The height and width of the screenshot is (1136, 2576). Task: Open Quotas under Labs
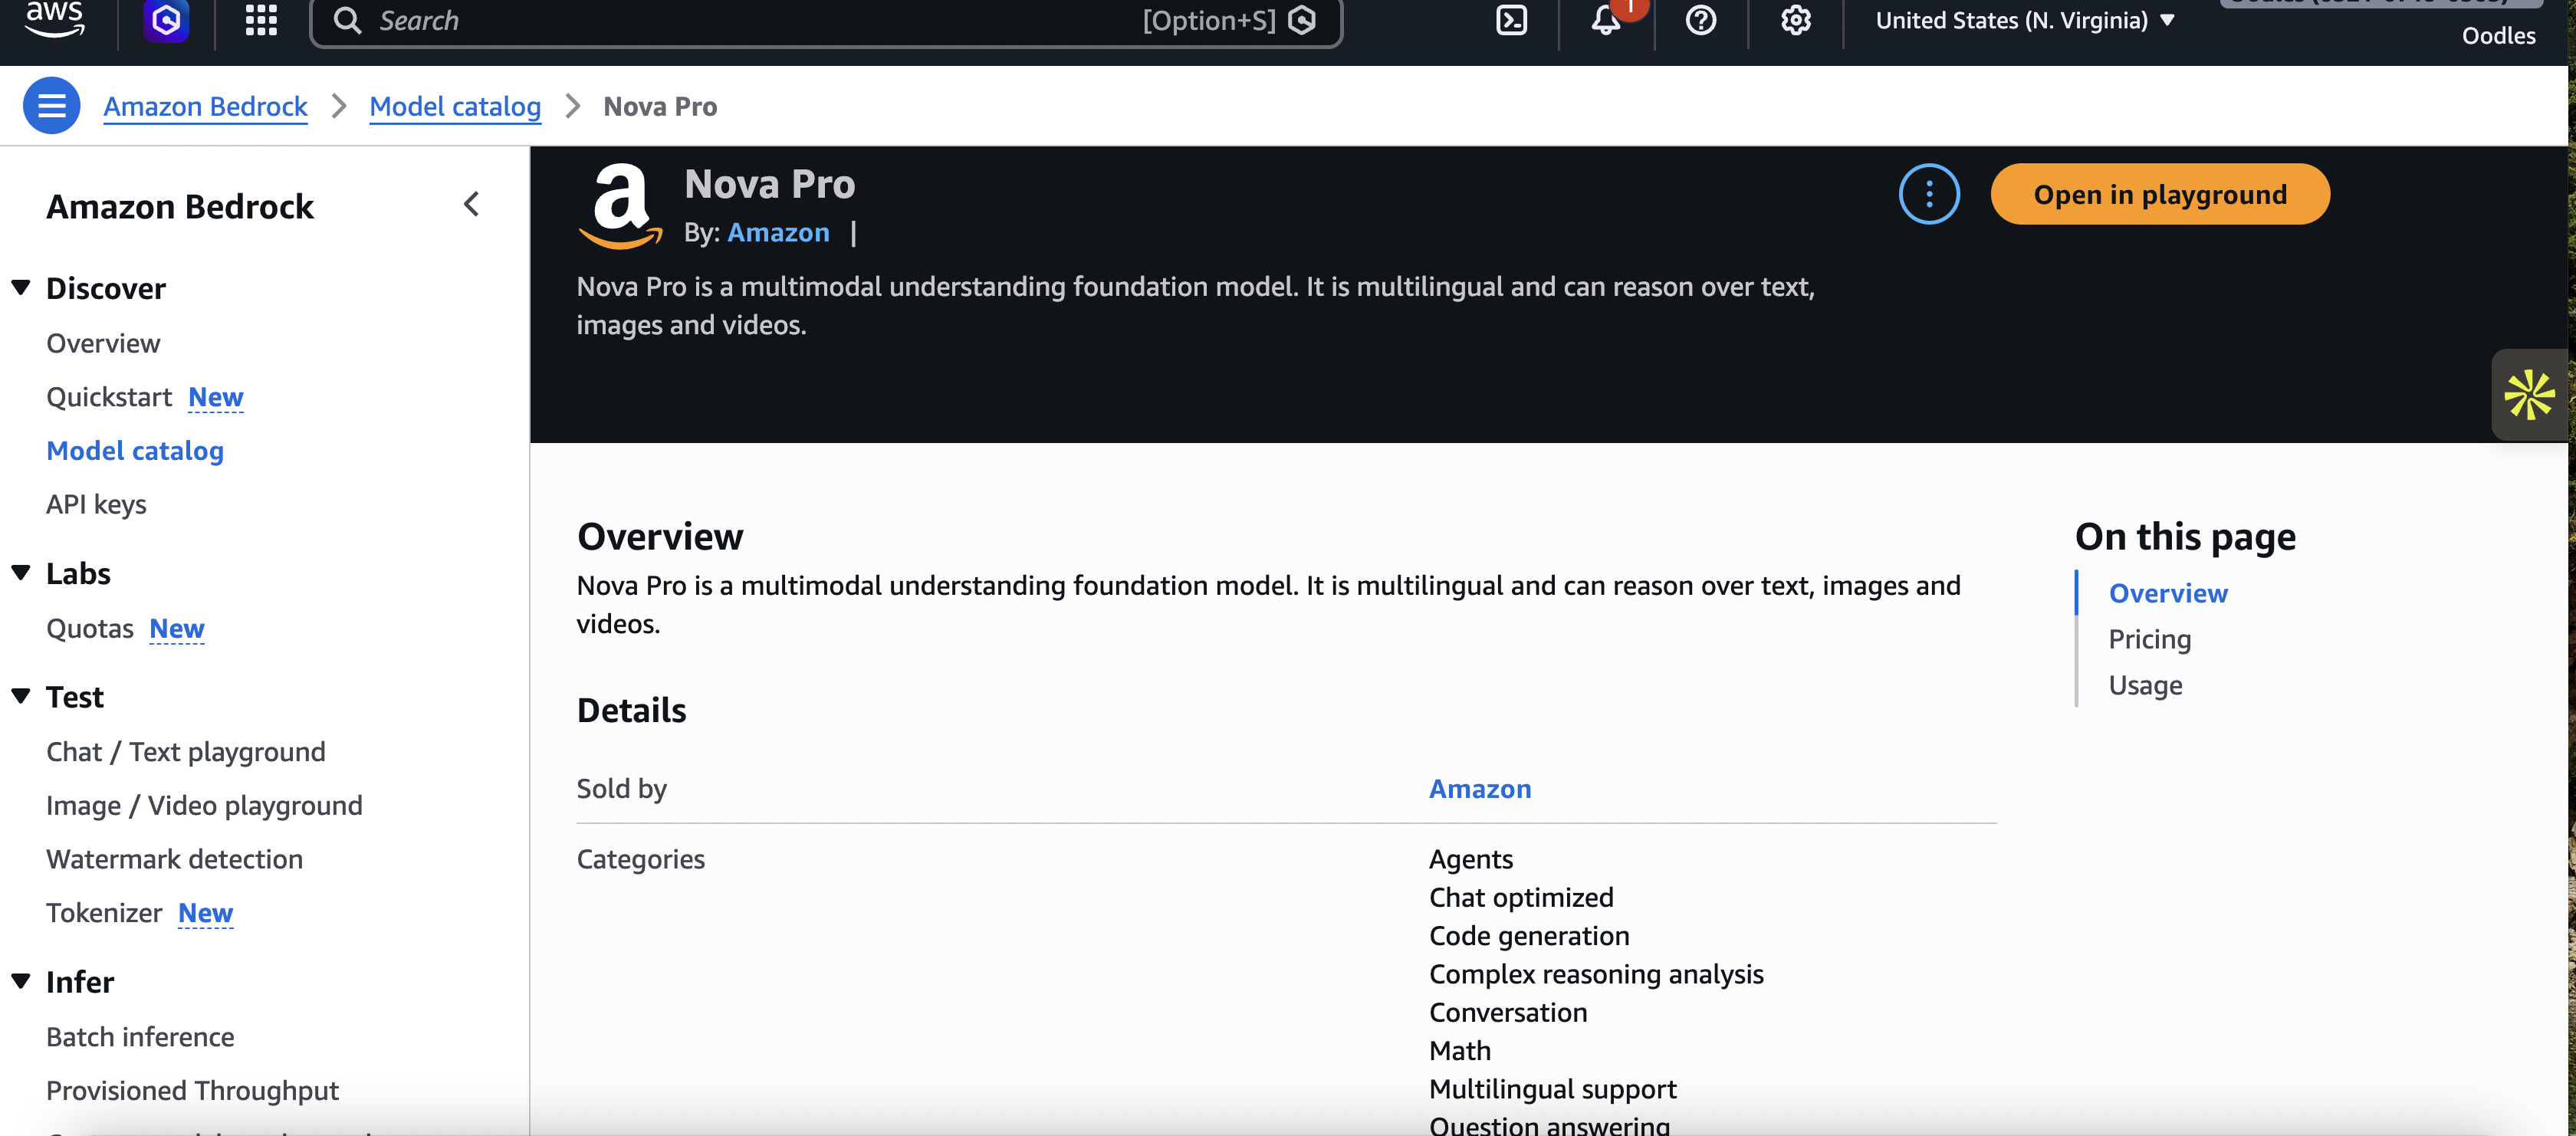90,628
